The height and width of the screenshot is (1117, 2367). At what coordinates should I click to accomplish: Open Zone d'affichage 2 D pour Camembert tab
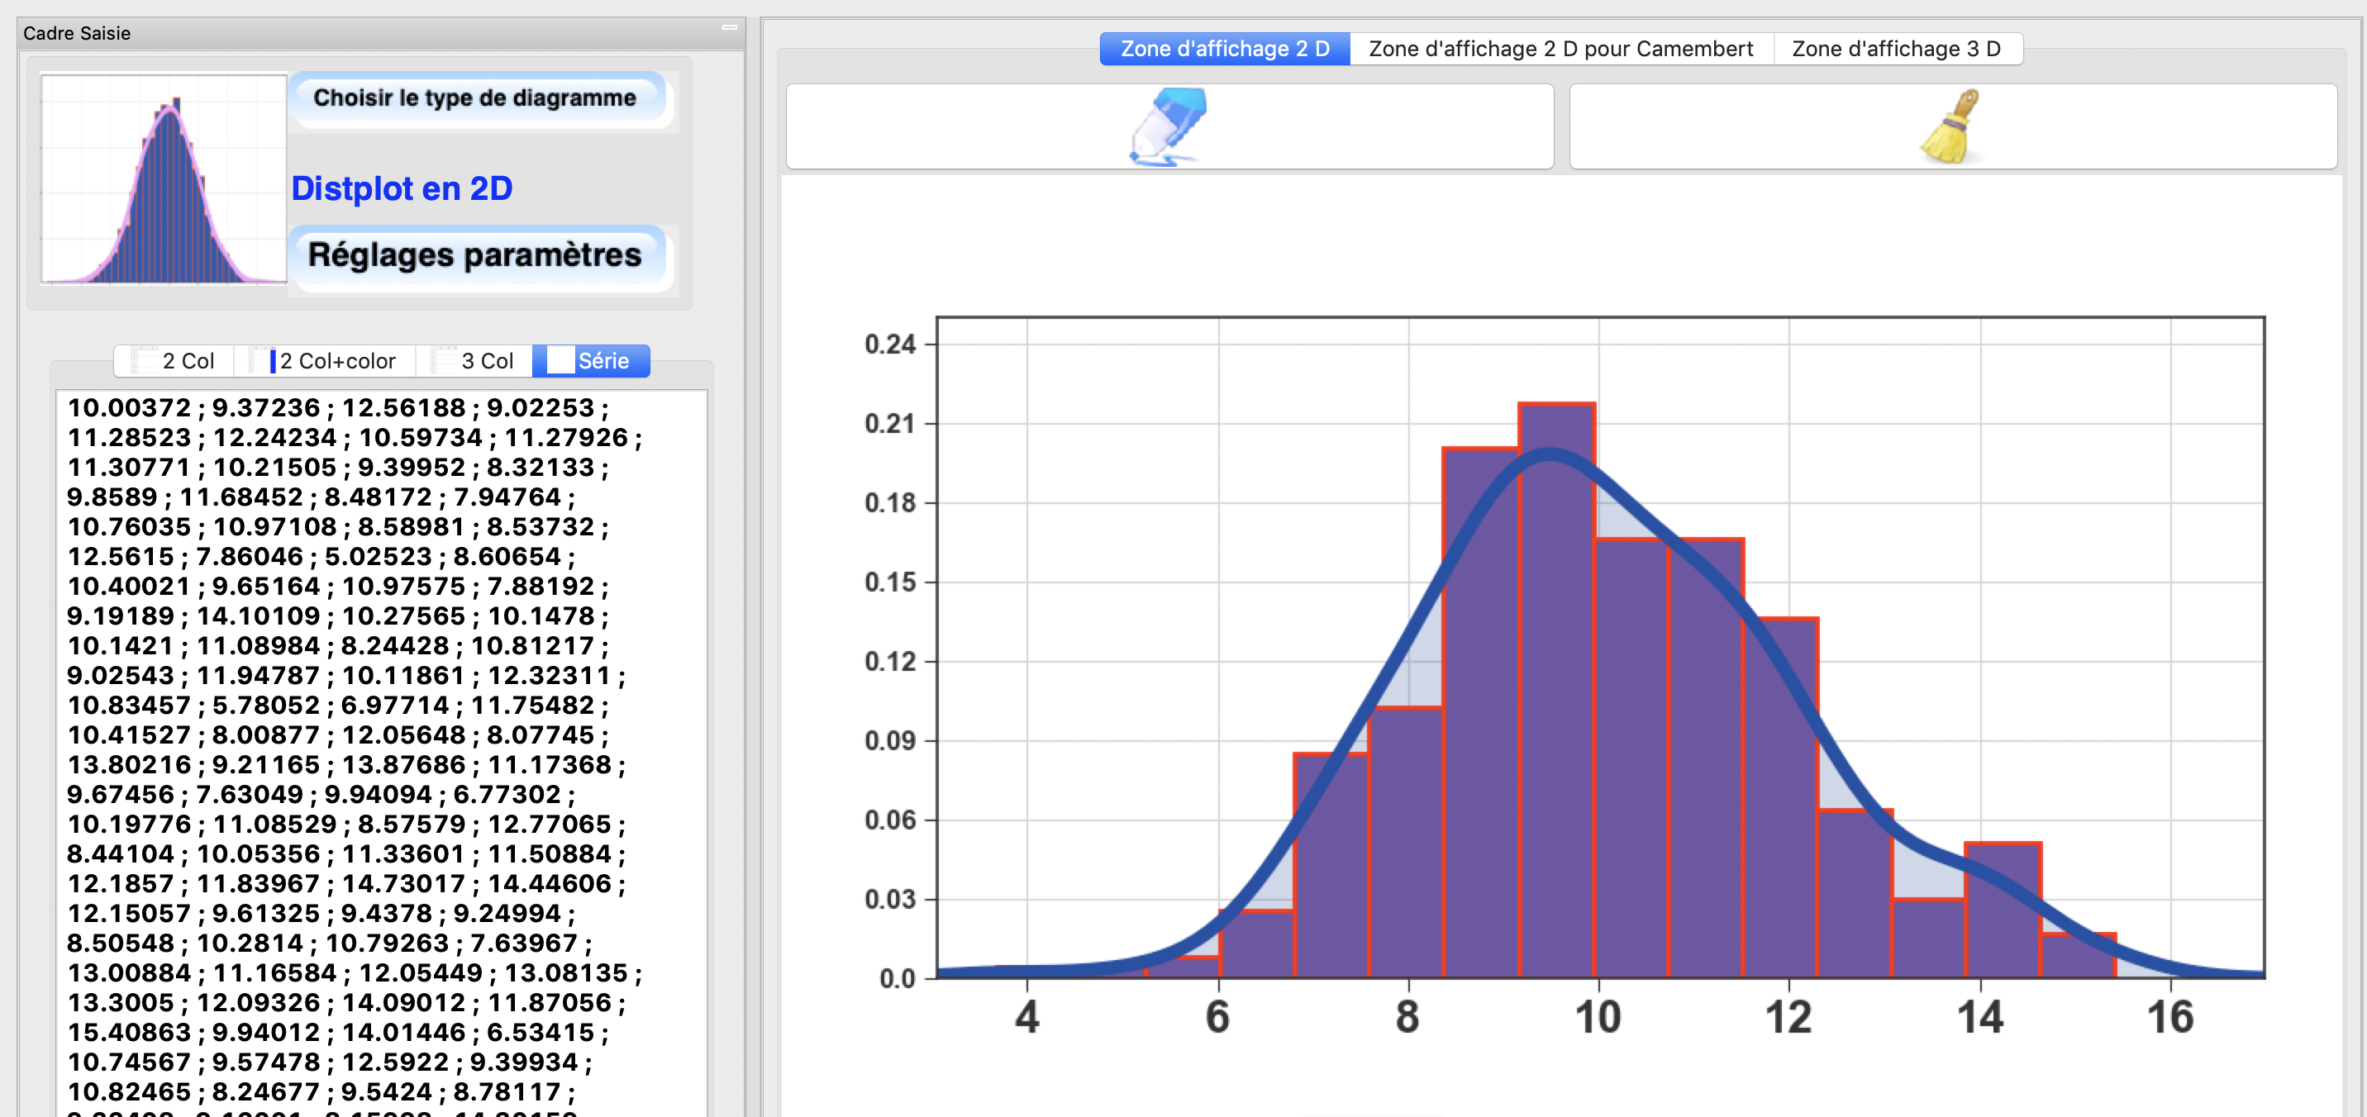coord(1560,49)
